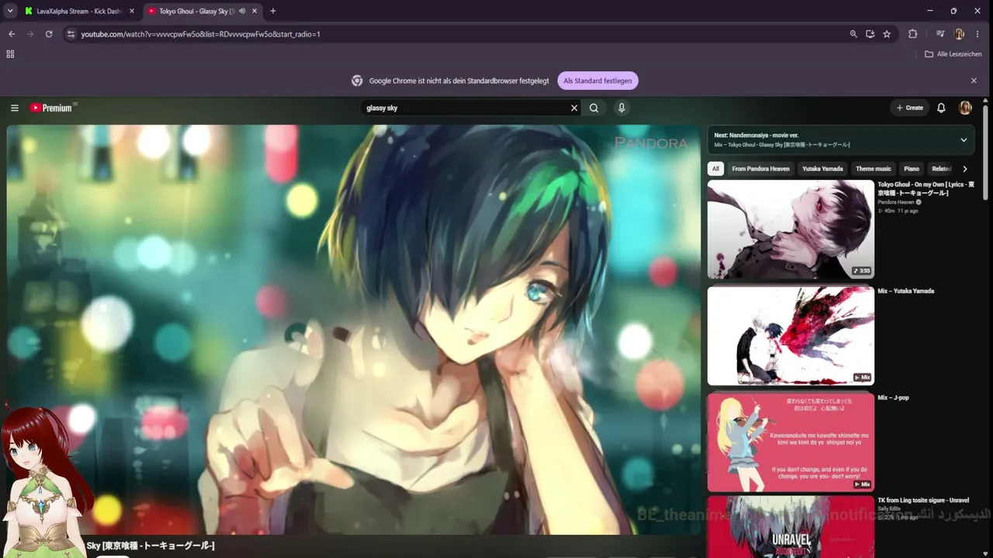Click the Create button
993x558 pixels.
909,108
